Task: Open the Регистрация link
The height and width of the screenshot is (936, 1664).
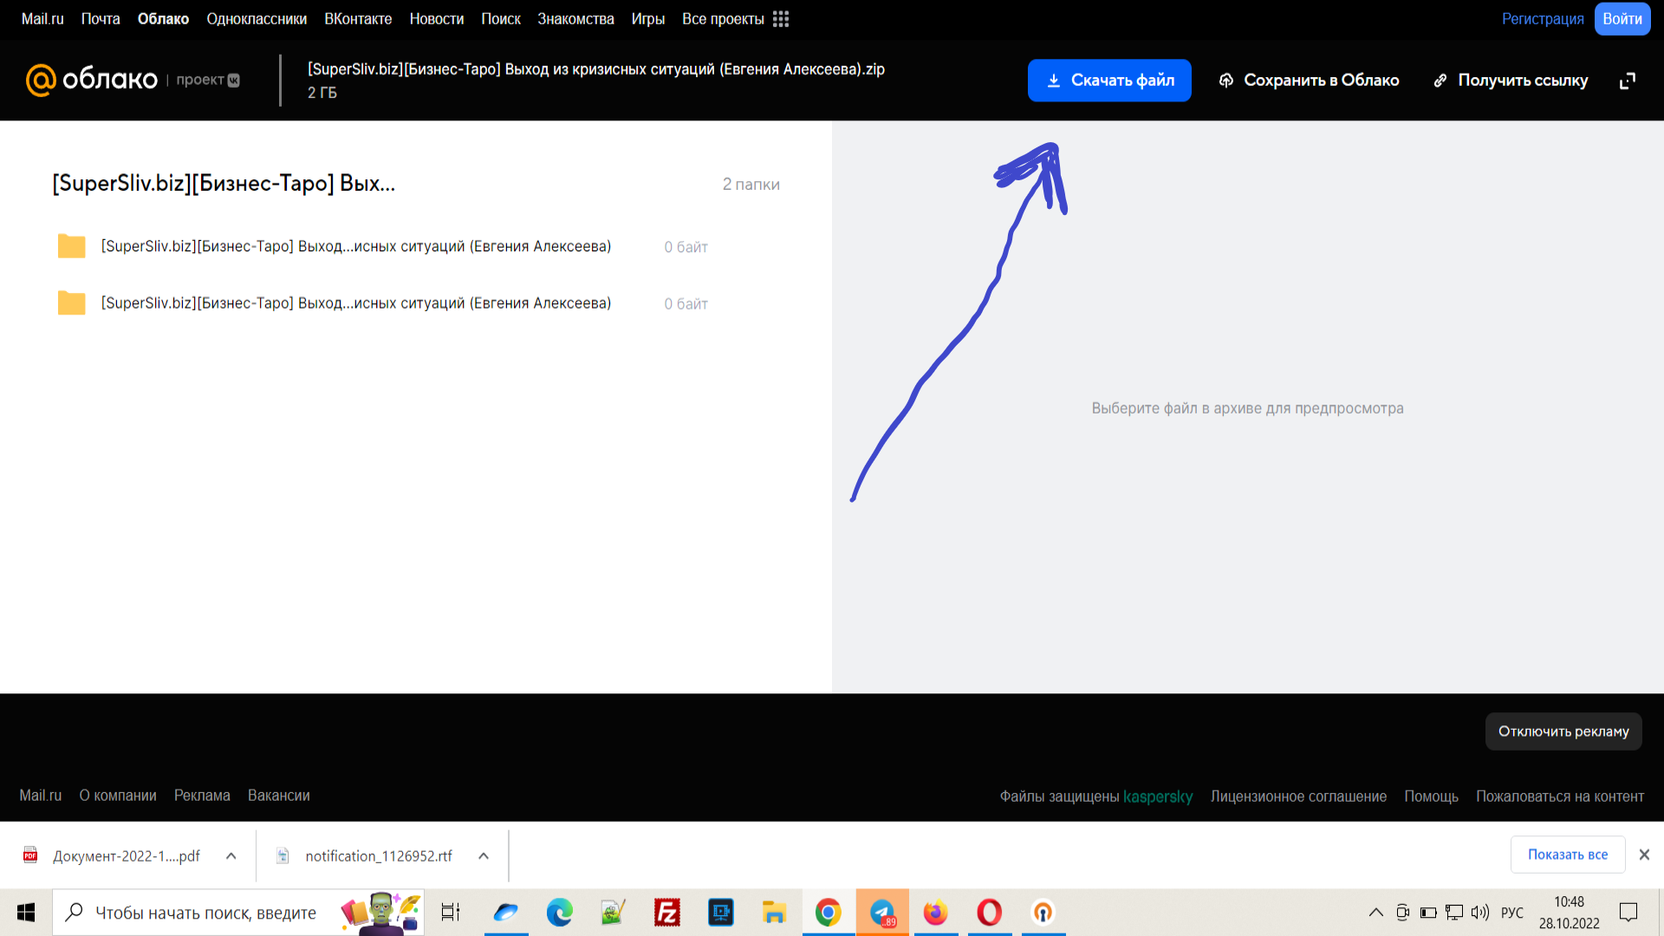Action: (1543, 19)
